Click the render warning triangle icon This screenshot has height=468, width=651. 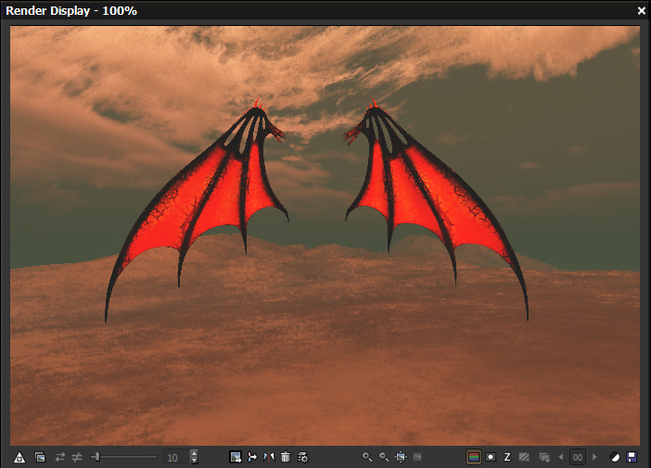pyautogui.click(x=19, y=457)
